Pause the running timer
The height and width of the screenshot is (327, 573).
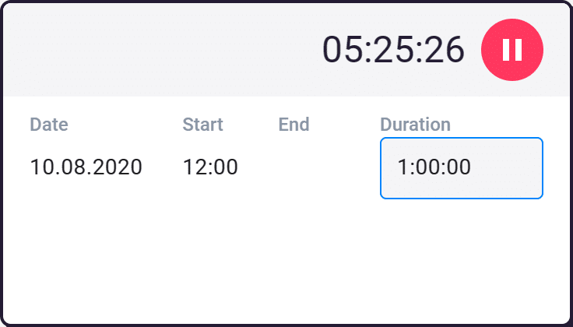(x=512, y=50)
